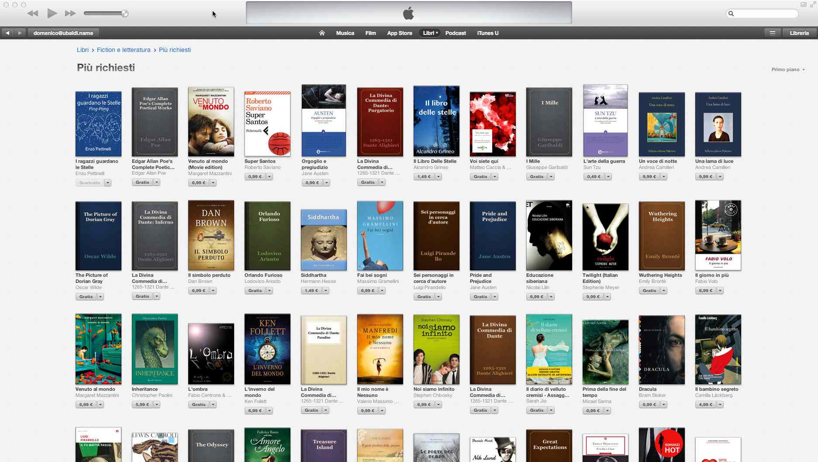Expand options arrow for I ragazzi guardano le Stelle

(108, 183)
